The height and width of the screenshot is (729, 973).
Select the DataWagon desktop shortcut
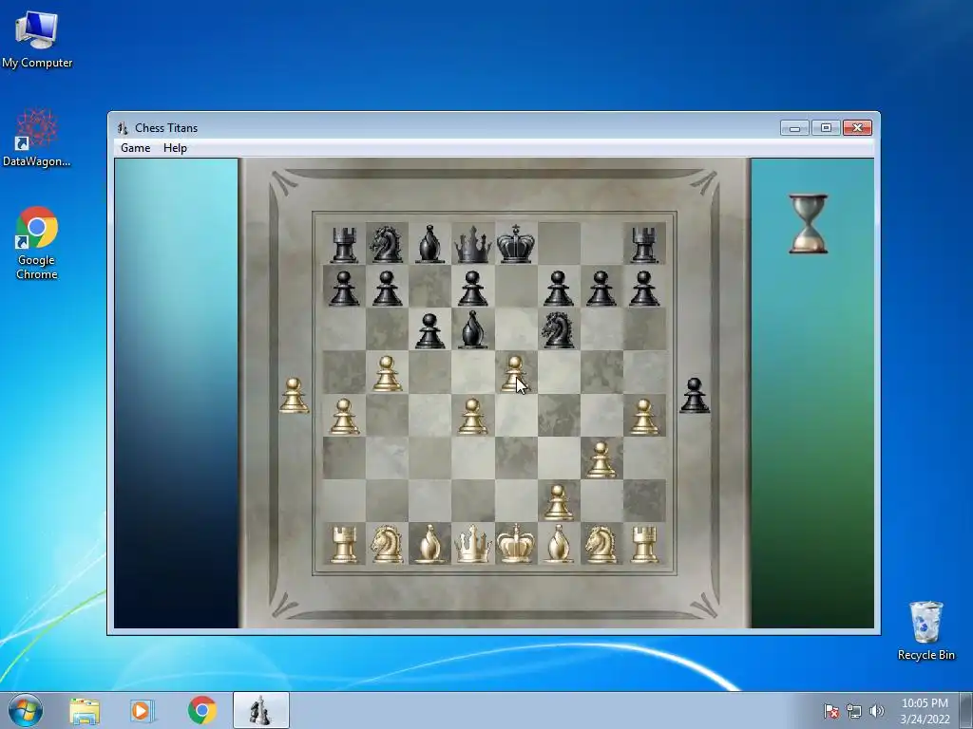point(37,138)
